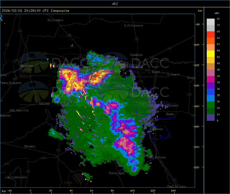Click the '-80' y-axis tick label
The width and height of the screenshot is (230, 194).
(x=198, y=24)
